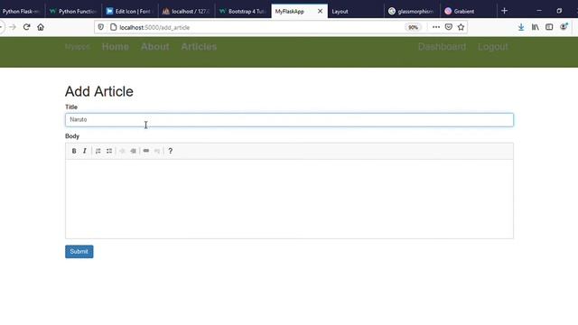Open the Dashboard link in the navbar
Screen dimensions: 578x325
(x=442, y=47)
